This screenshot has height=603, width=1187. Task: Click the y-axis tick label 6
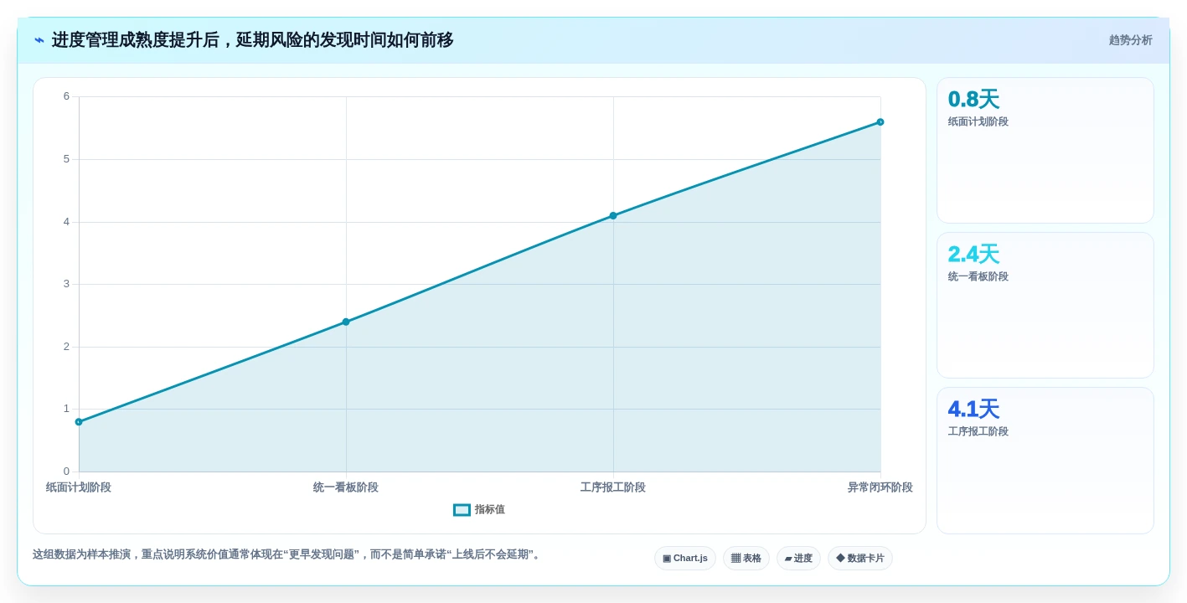click(x=66, y=96)
